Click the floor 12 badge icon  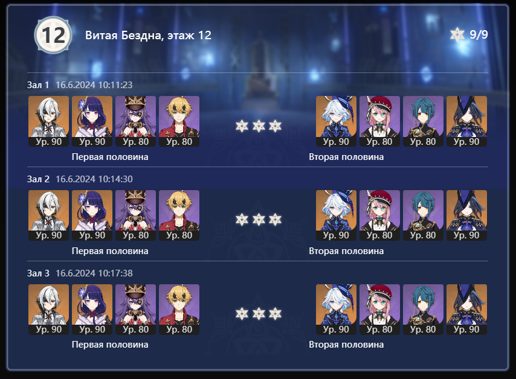point(53,35)
